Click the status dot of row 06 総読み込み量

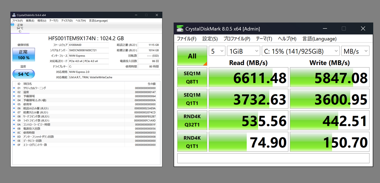pyautogui.click(x=14, y=108)
